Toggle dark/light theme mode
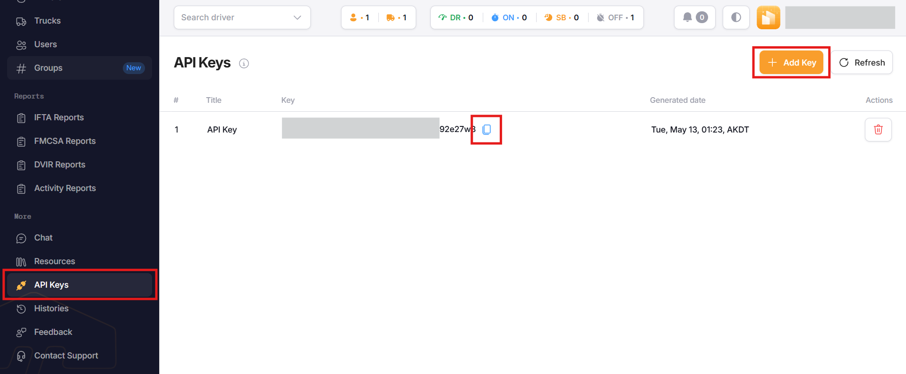 click(x=735, y=17)
